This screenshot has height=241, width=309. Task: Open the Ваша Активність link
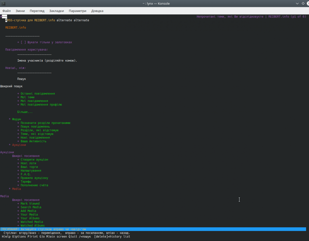(33, 141)
